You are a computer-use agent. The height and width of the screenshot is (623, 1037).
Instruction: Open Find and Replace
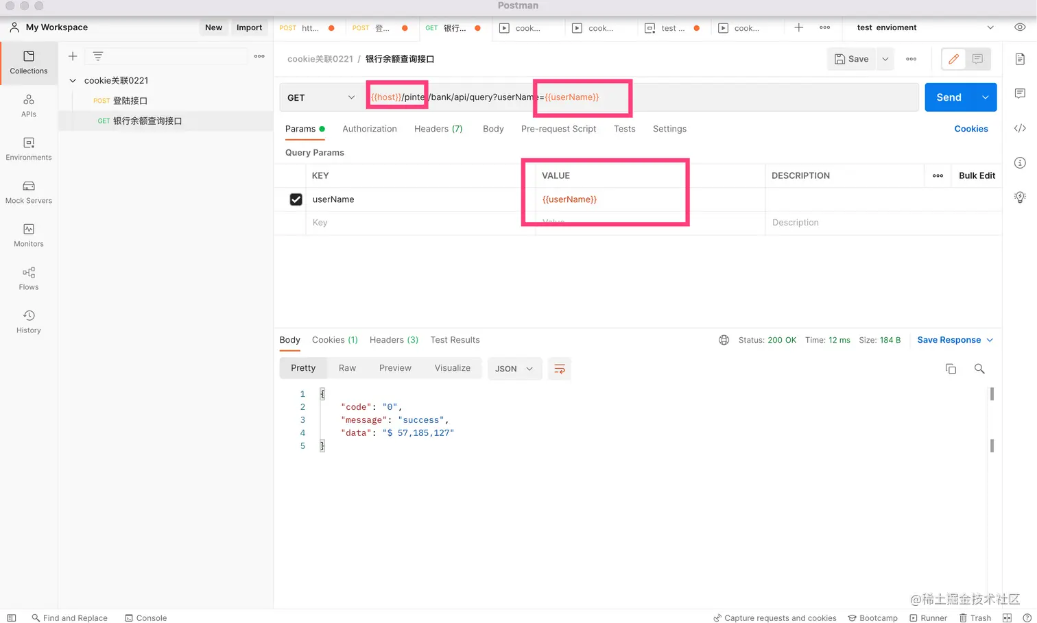(69, 618)
